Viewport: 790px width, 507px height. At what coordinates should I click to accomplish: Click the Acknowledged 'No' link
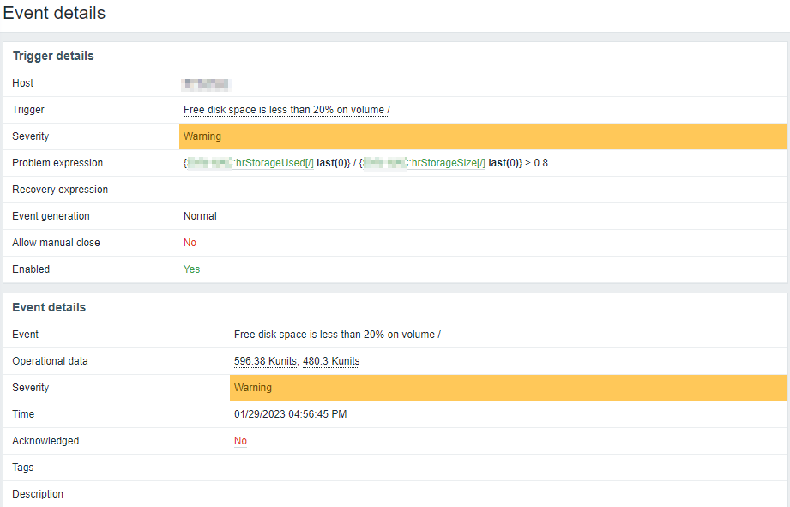click(x=240, y=441)
